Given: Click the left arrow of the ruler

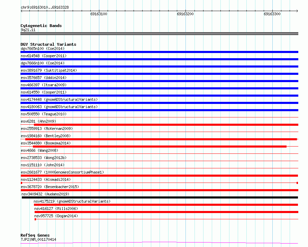Looking at the screenshot, I should pos(21,11).
